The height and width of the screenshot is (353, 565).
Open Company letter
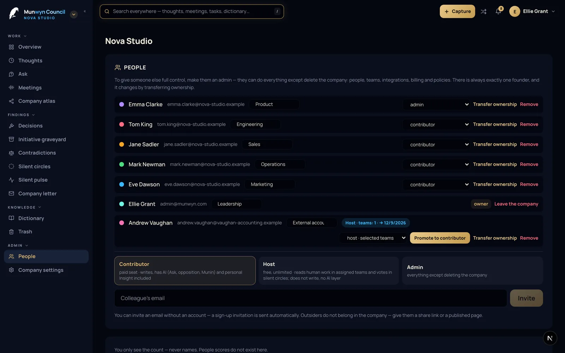[46, 193]
